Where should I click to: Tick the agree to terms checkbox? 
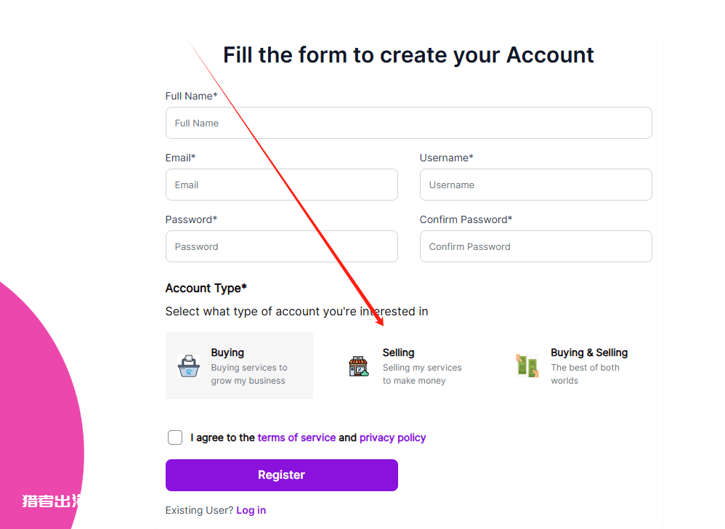point(175,437)
